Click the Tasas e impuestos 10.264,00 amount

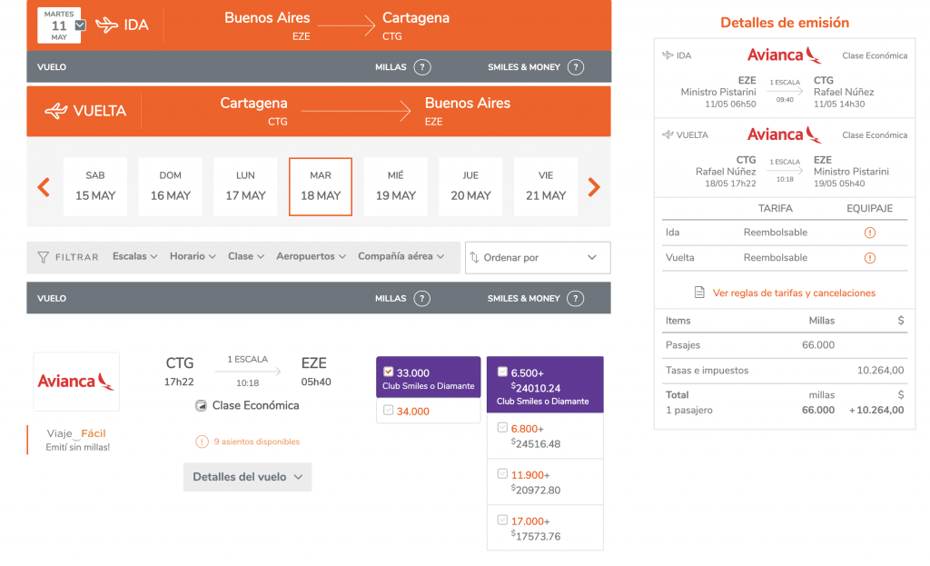pos(880,370)
